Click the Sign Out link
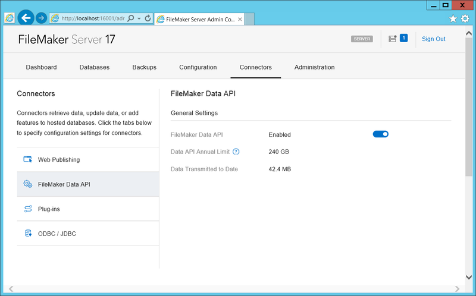Image resolution: width=476 pixels, height=296 pixels. point(433,39)
